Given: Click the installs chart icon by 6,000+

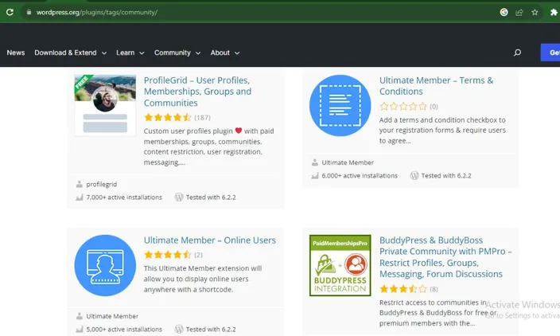Looking at the screenshot, I should 315,175.
